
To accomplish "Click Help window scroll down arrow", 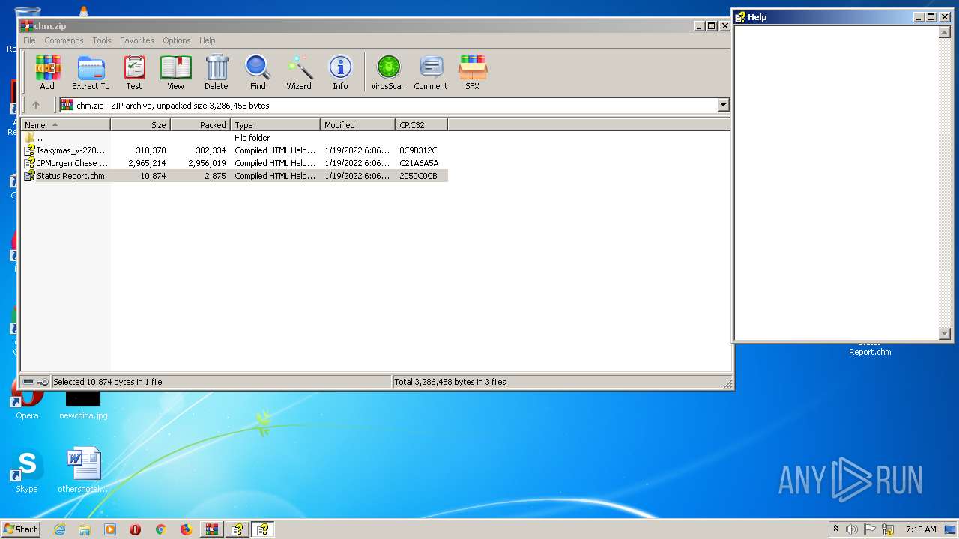I will click(x=944, y=334).
